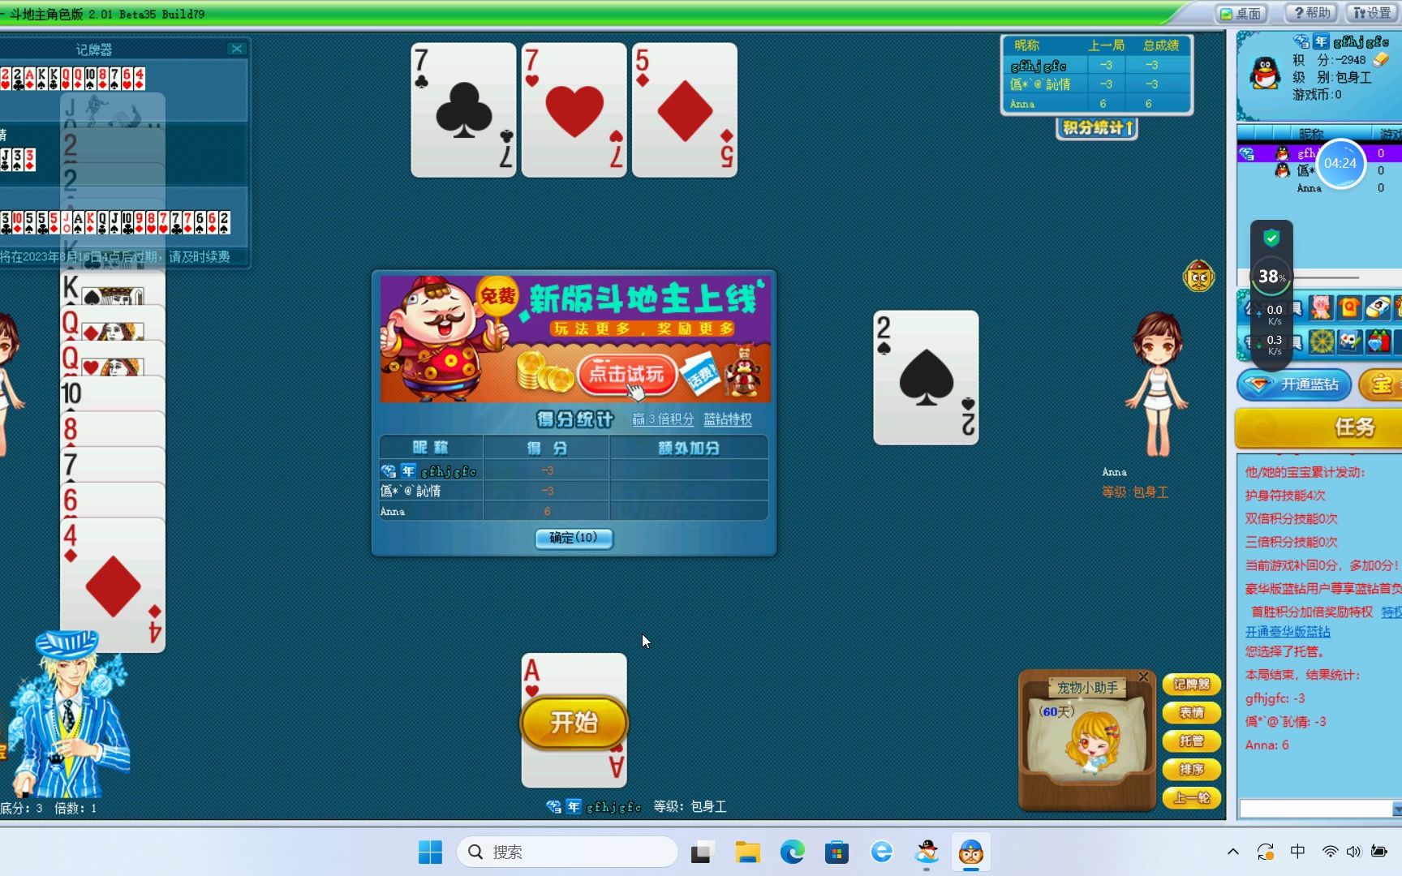Image resolution: width=1402 pixels, height=876 pixels.
Task: Collapse the 积分统计 score statistics panel
Action: [1097, 128]
